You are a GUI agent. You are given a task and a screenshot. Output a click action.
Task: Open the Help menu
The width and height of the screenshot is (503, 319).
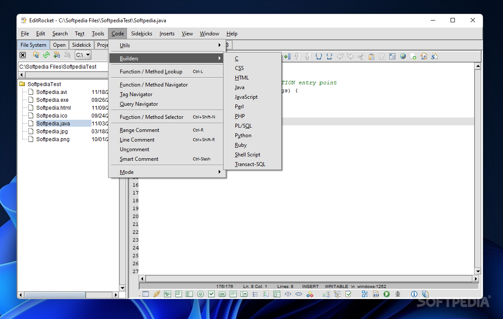(x=232, y=34)
